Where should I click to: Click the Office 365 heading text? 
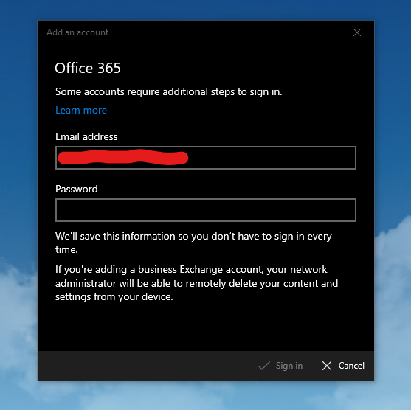pos(88,68)
